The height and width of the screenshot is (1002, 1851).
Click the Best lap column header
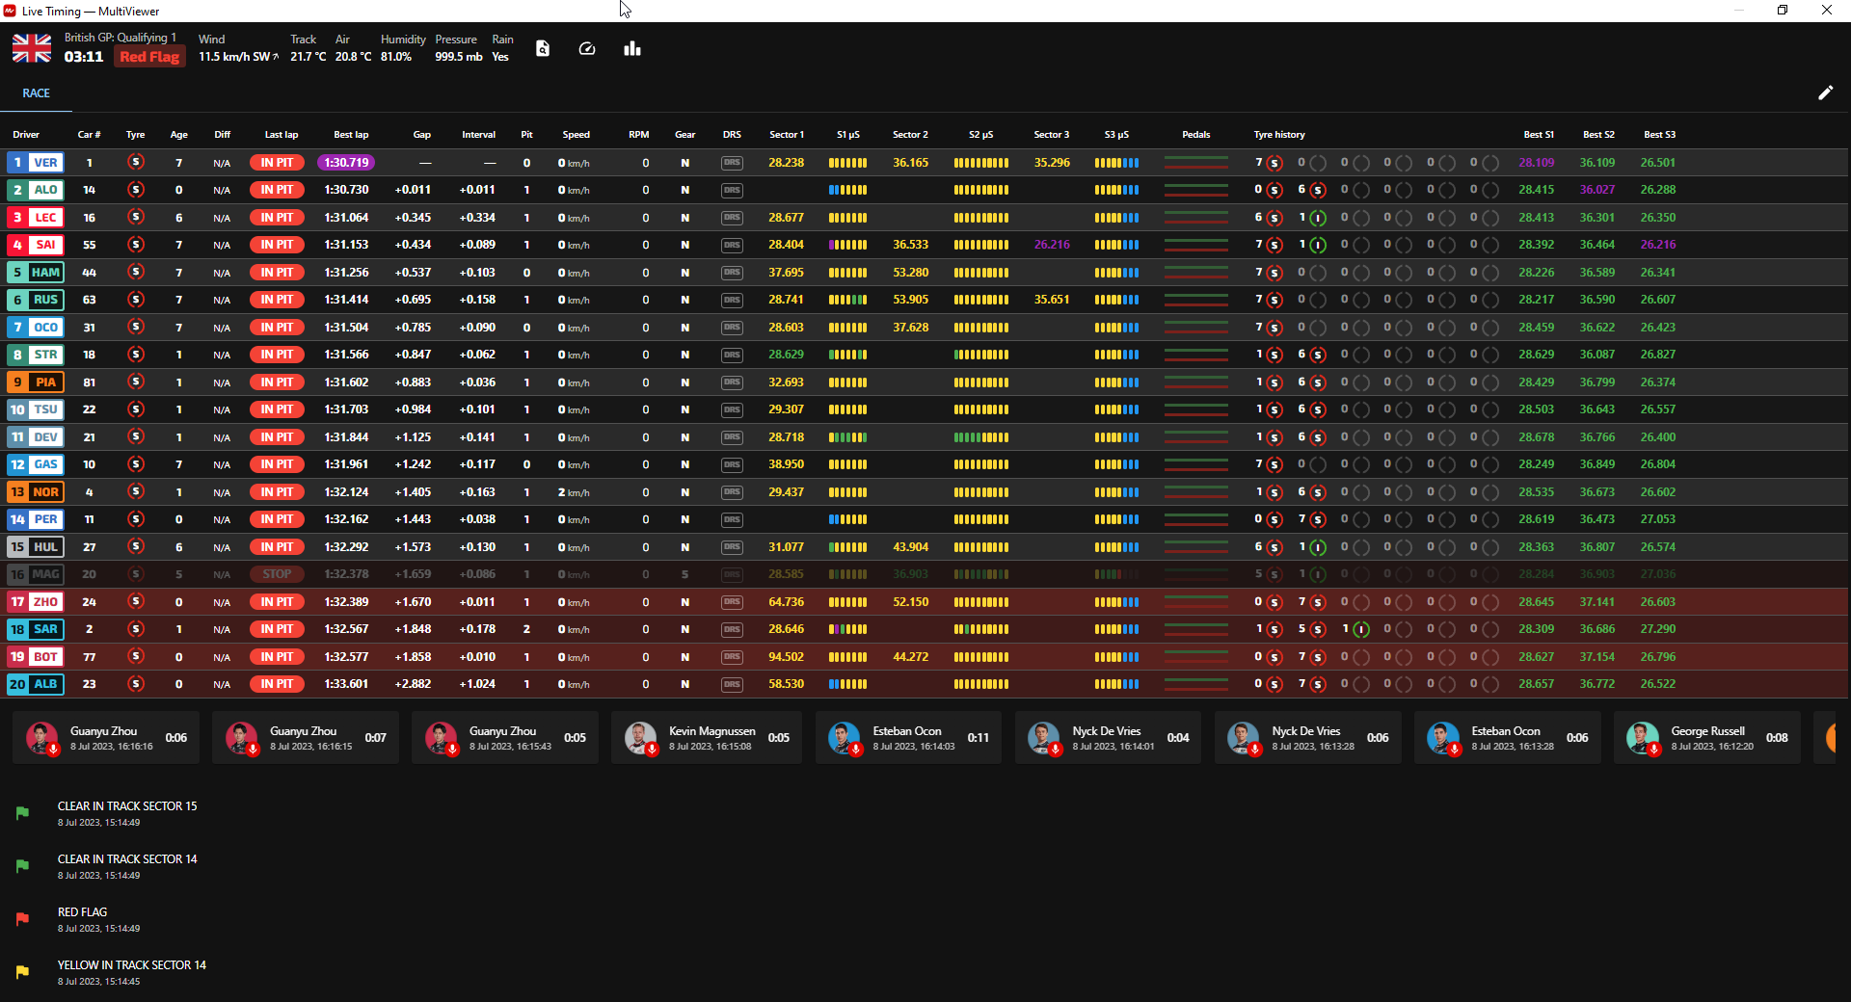tap(351, 135)
